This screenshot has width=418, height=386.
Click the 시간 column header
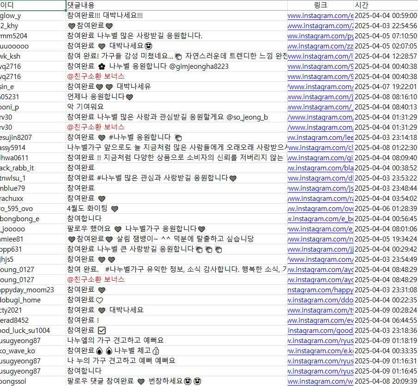tap(365, 5)
